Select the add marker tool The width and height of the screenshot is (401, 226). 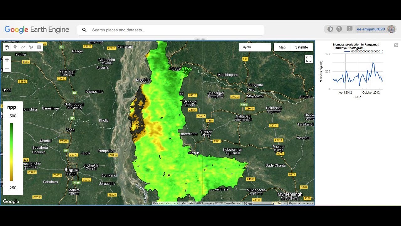click(15, 47)
